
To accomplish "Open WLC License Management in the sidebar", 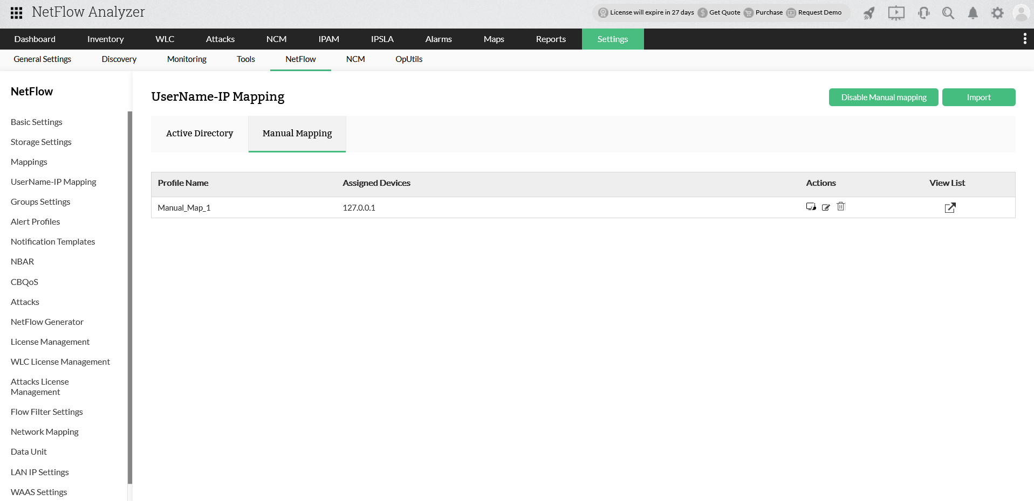I will tap(60, 362).
